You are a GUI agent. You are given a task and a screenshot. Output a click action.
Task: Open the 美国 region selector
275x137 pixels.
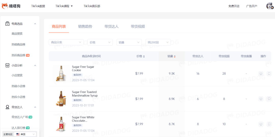(x=25, y=134)
